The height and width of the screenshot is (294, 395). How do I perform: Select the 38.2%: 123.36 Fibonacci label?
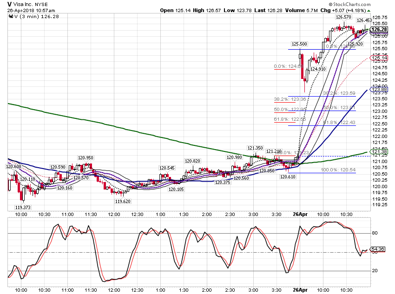click(290, 99)
